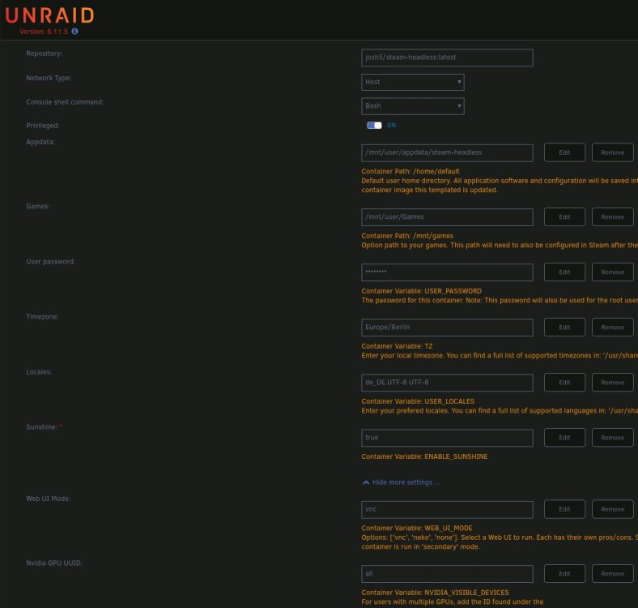The image size is (638, 608).
Task: Edit the Games path entry
Action: coord(564,216)
